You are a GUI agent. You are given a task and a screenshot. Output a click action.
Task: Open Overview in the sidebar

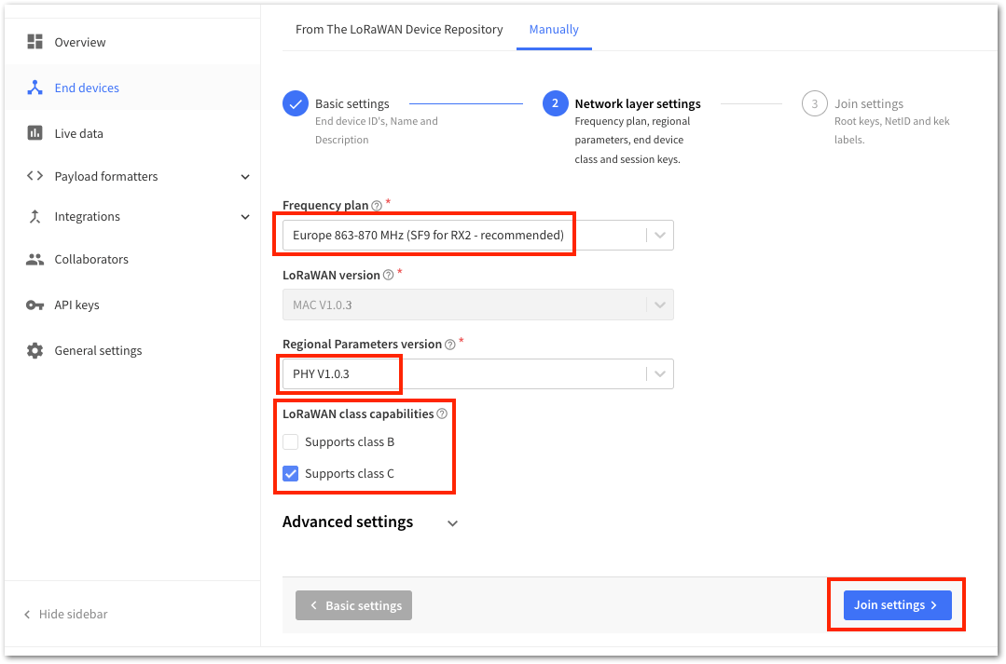pyautogui.click(x=132, y=42)
